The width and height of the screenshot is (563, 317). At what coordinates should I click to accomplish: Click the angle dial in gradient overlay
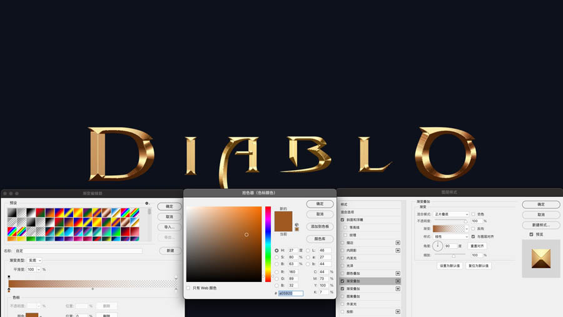438,246
